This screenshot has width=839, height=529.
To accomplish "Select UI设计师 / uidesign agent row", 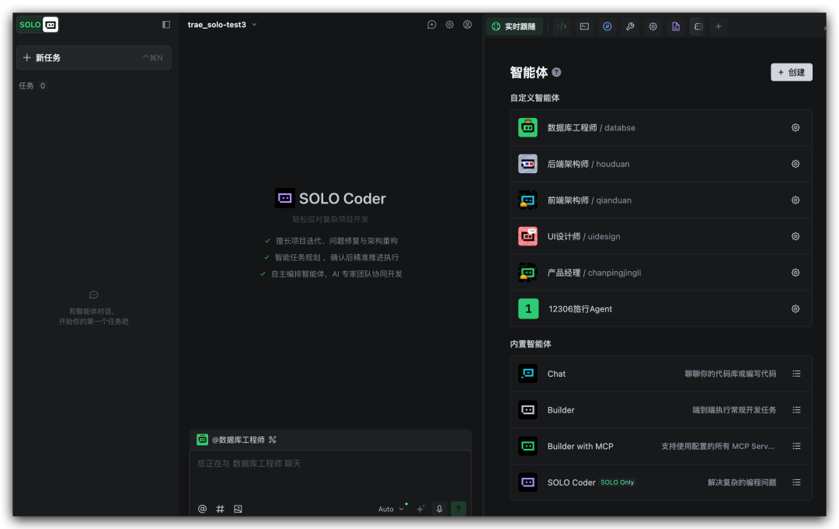I will point(661,236).
